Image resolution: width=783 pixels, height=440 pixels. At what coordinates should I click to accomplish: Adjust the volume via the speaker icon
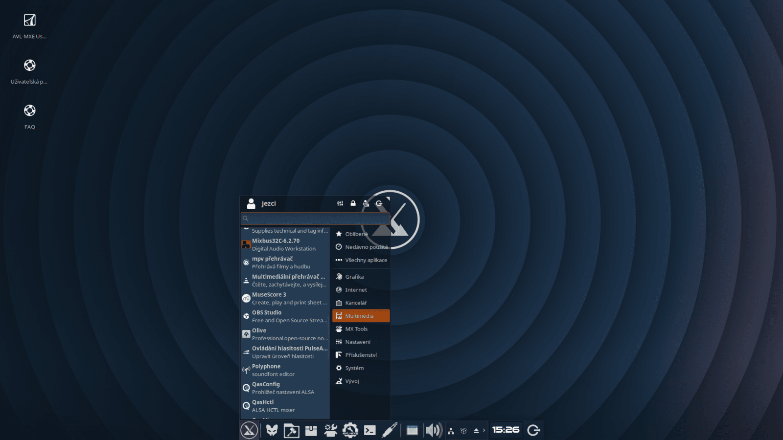coord(433,430)
